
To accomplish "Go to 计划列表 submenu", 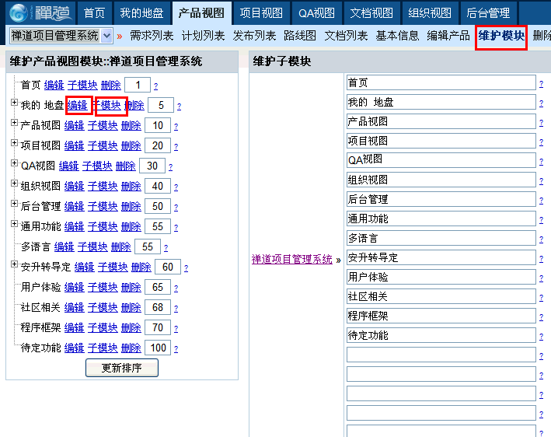I will click(x=203, y=36).
